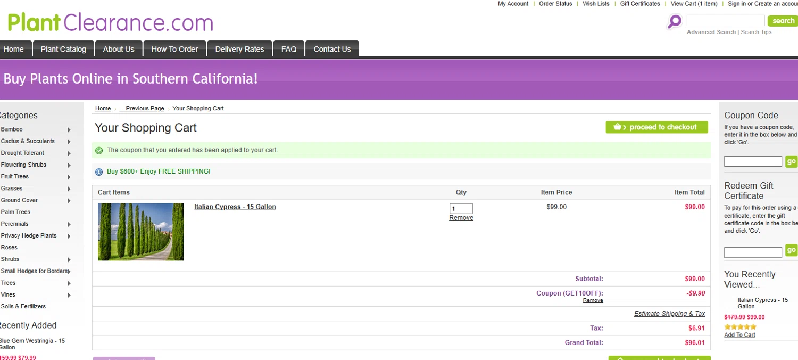Expand the Fruit Trees category arrow
This screenshot has height=360, width=798.
click(x=69, y=177)
